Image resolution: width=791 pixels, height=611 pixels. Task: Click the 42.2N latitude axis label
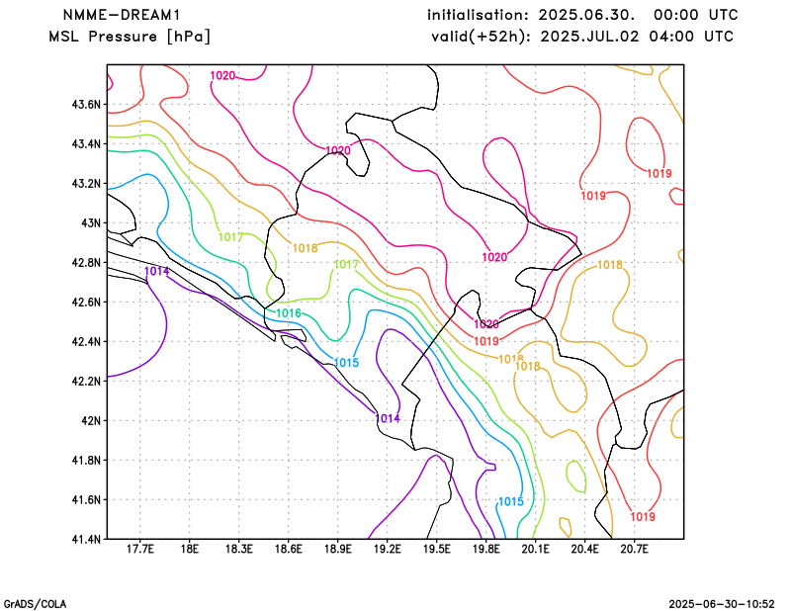pyautogui.click(x=86, y=381)
